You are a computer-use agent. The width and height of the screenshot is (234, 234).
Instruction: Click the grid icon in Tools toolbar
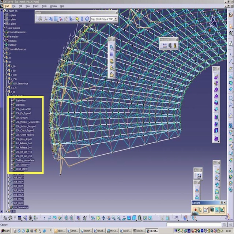point(56,19)
